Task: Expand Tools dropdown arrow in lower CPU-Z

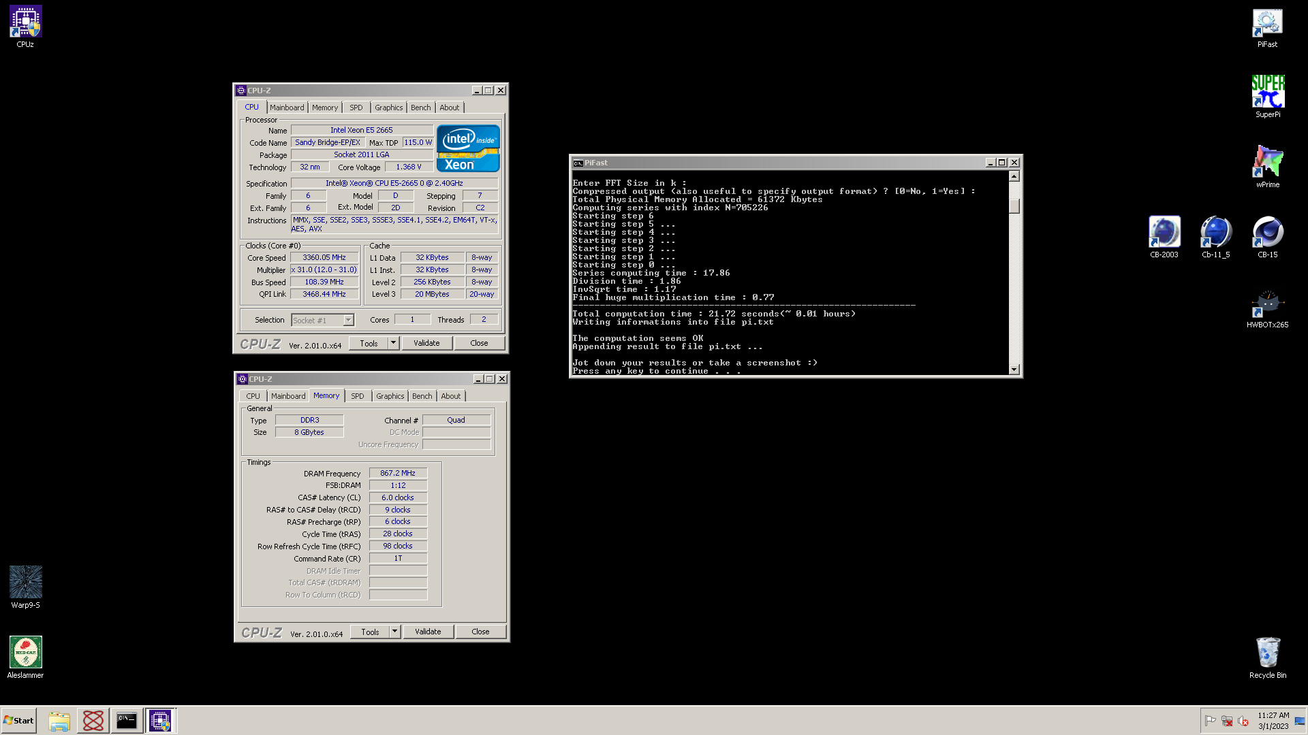Action: pyautogui.click(x=394, y=632)
